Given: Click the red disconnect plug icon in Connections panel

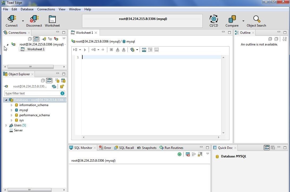Looking at the screenshot, I should tap(56, 39).
